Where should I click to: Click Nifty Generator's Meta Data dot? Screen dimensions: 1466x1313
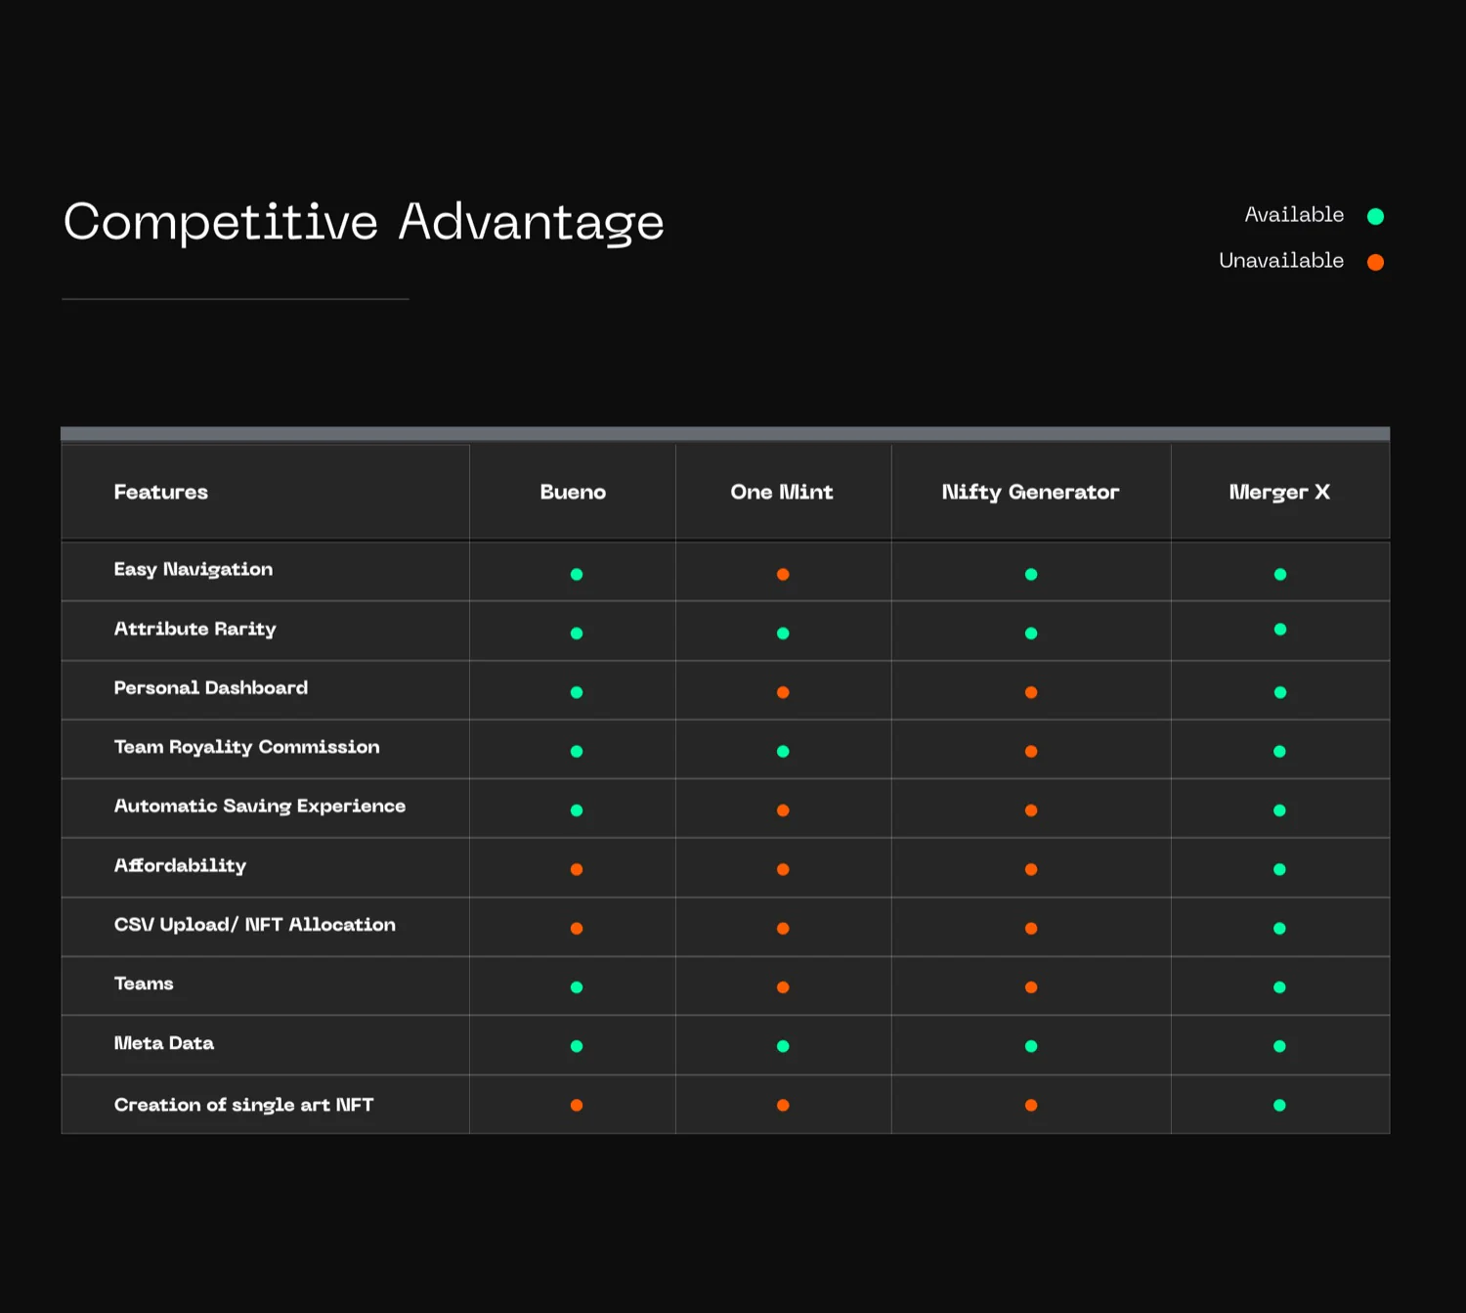tap(1031, 1046)
